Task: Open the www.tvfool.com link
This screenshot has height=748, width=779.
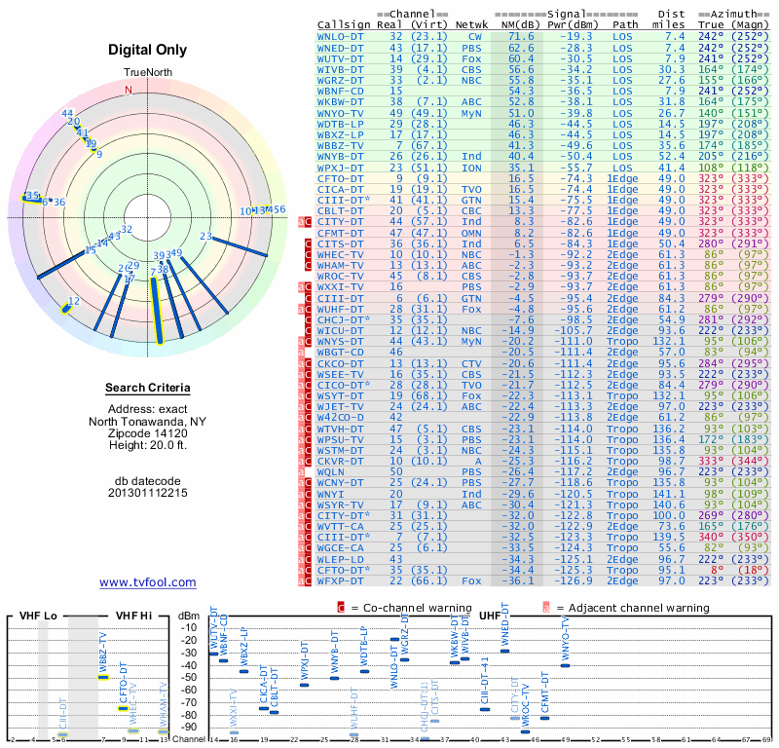Action: (x=148, y=582)
